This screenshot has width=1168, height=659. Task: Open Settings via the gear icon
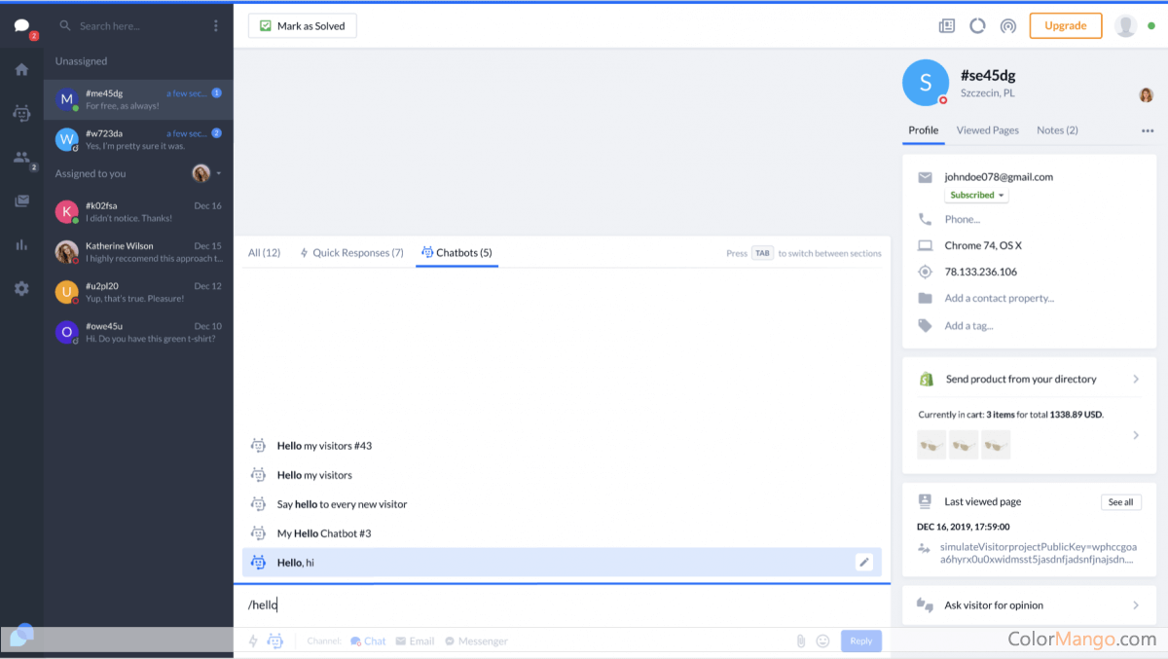click(21, 287)
